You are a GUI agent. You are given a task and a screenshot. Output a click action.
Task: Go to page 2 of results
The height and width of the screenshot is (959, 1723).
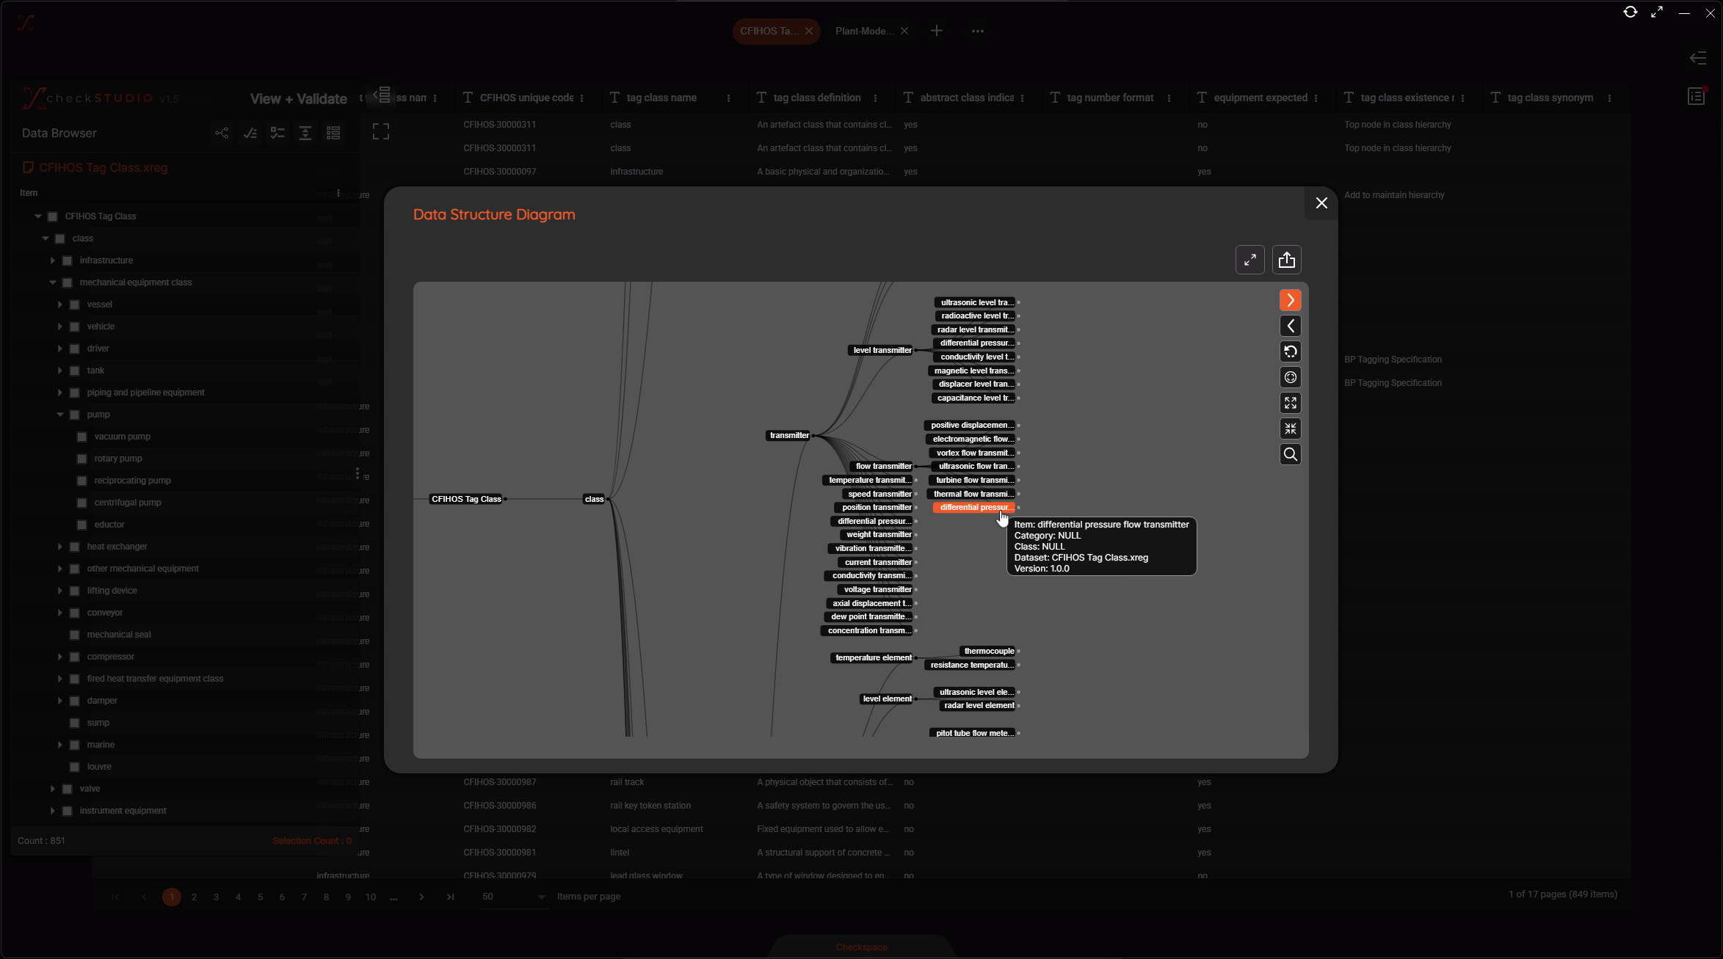click(194, 897)
